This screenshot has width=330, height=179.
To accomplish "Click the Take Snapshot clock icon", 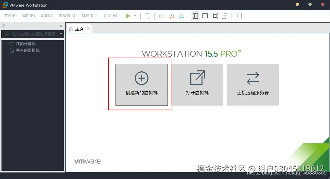I will click(162, 16).
